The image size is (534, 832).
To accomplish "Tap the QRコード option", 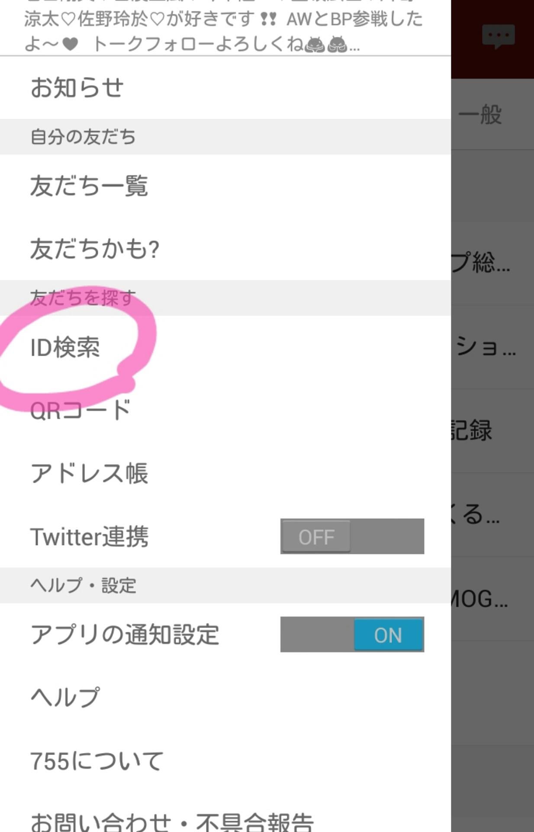I will click(80, 410).
